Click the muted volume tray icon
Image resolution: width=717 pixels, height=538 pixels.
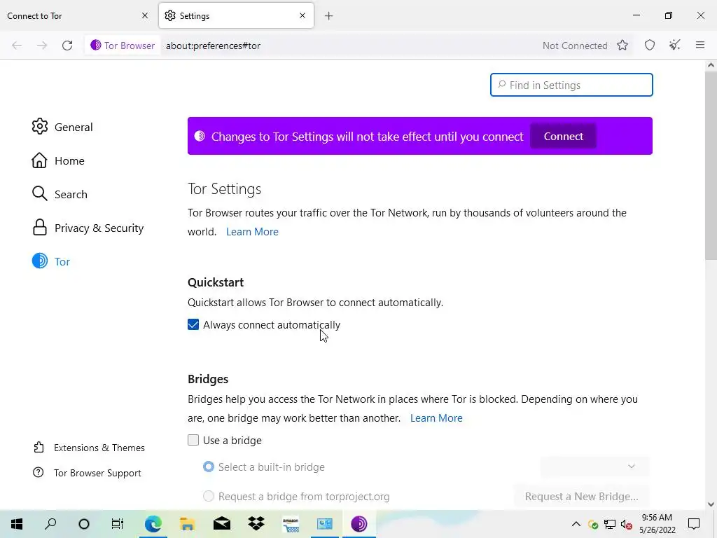(x=627, y=524)
